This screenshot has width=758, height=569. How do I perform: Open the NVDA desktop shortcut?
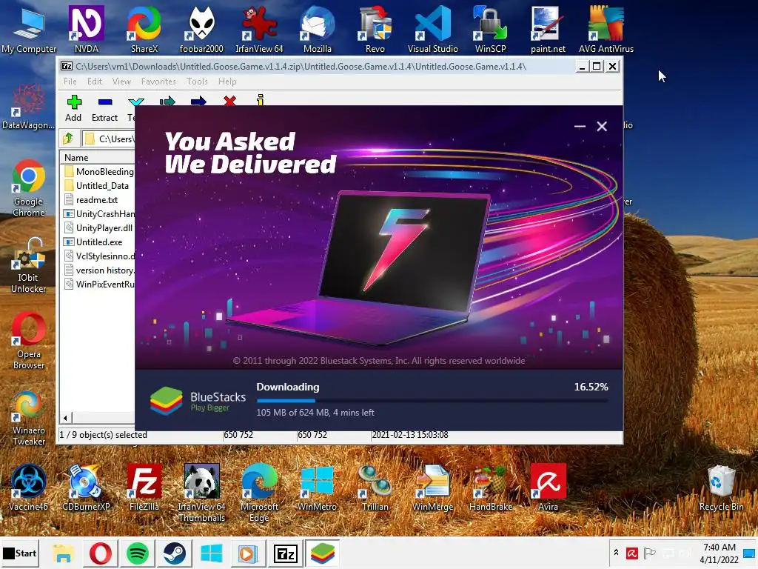pos(87,29)
